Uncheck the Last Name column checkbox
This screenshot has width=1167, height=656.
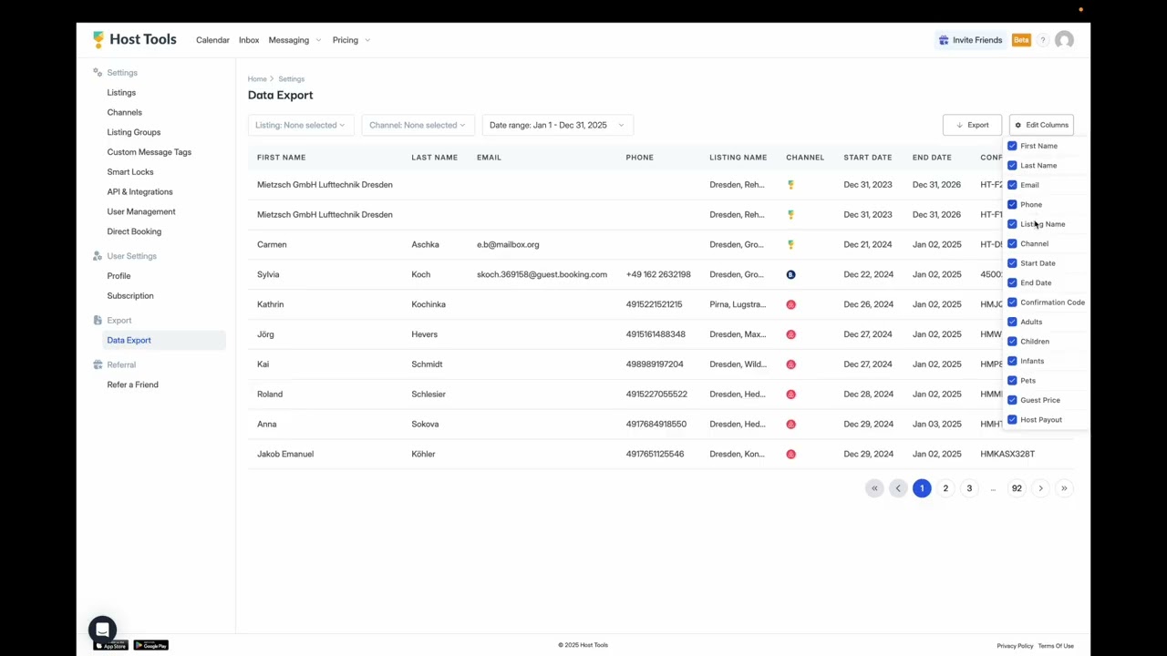click(1012, 165)
